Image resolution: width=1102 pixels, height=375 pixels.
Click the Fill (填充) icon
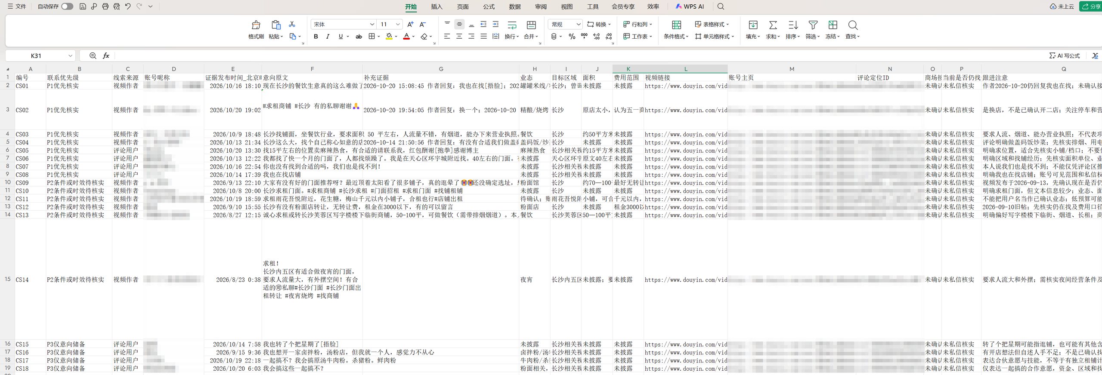[x=753, y=25]
